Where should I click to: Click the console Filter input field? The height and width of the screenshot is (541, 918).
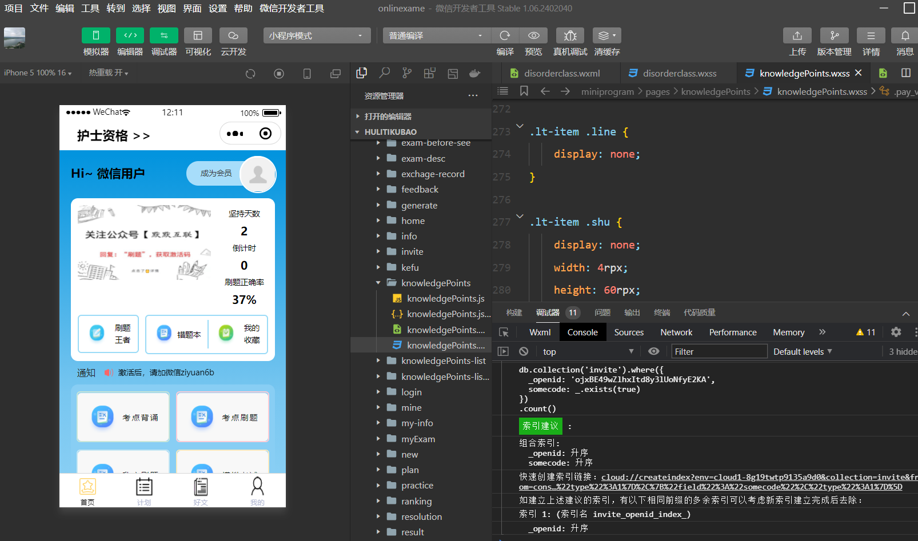point(719,351)
